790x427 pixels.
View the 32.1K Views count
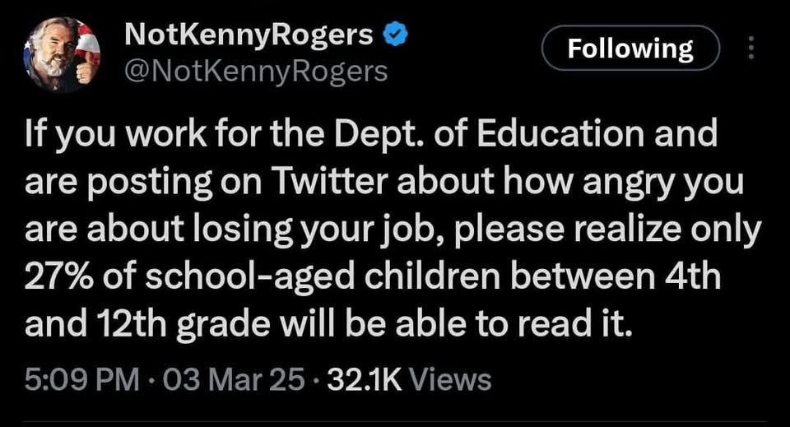tap(409, 379)
